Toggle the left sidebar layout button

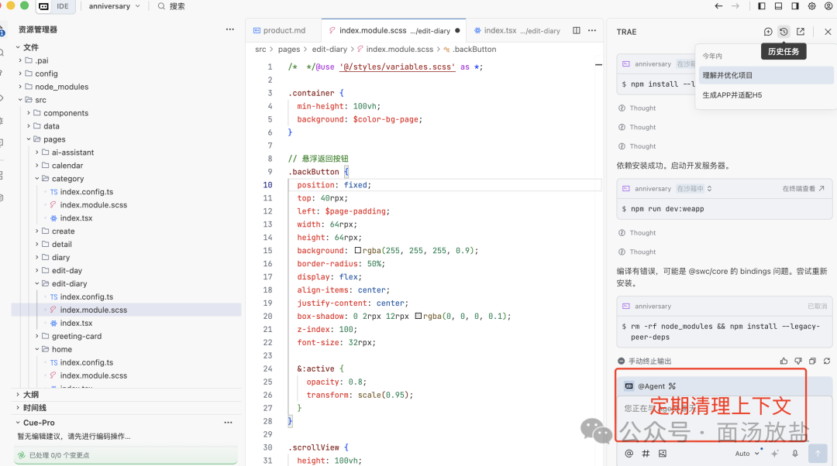(762, 6)
